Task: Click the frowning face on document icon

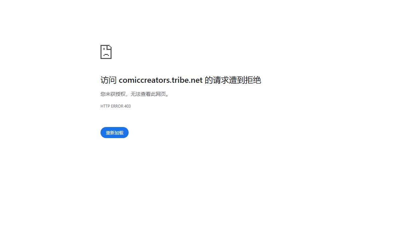Action: (106, 53)
